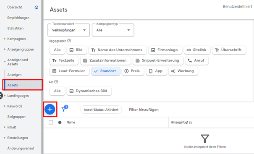Open help icon beside Upgegradet
Screen dimensions: 254x154
point(69,41)
